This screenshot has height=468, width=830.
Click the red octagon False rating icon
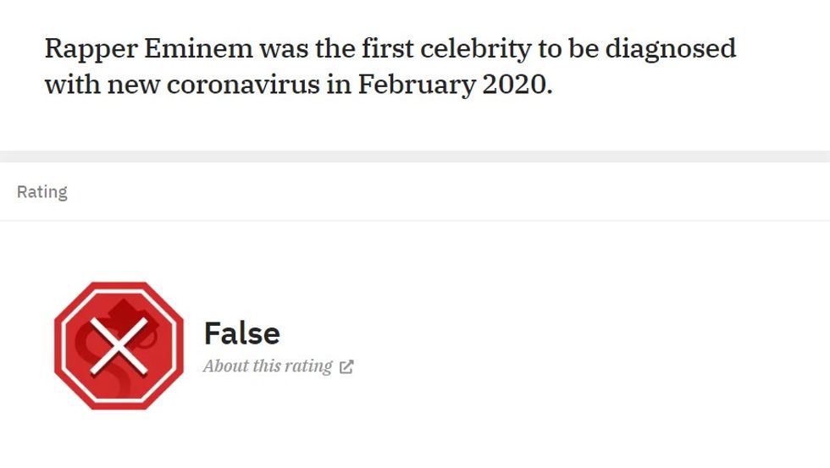119,345
